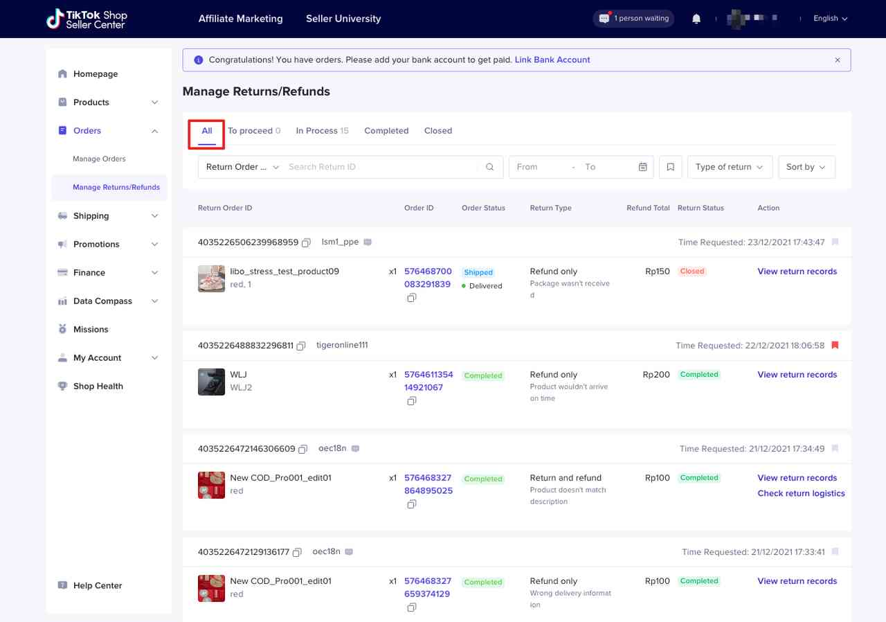The image size is (886, 622).
Task: Click the Link Bank Account link
Action: tap(552, 60)
